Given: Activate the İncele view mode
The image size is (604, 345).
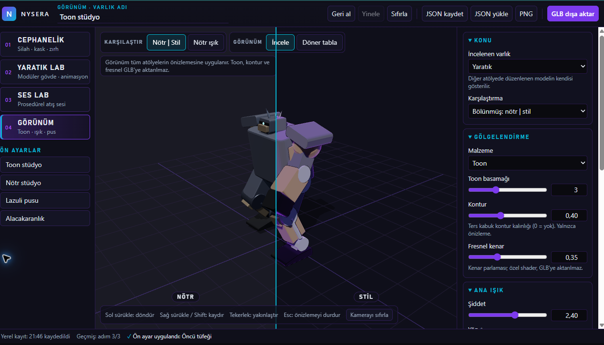Looking at the screenshot, I should pos(280,42).
